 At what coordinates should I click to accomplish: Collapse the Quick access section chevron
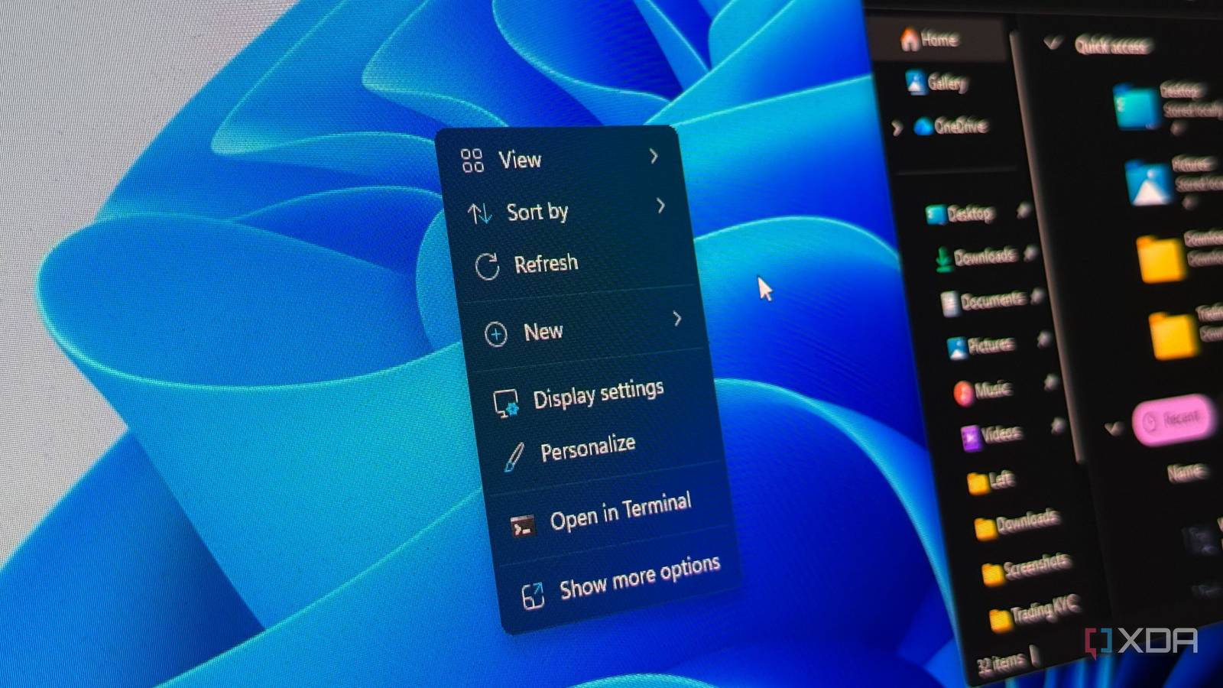point(1053,44)
